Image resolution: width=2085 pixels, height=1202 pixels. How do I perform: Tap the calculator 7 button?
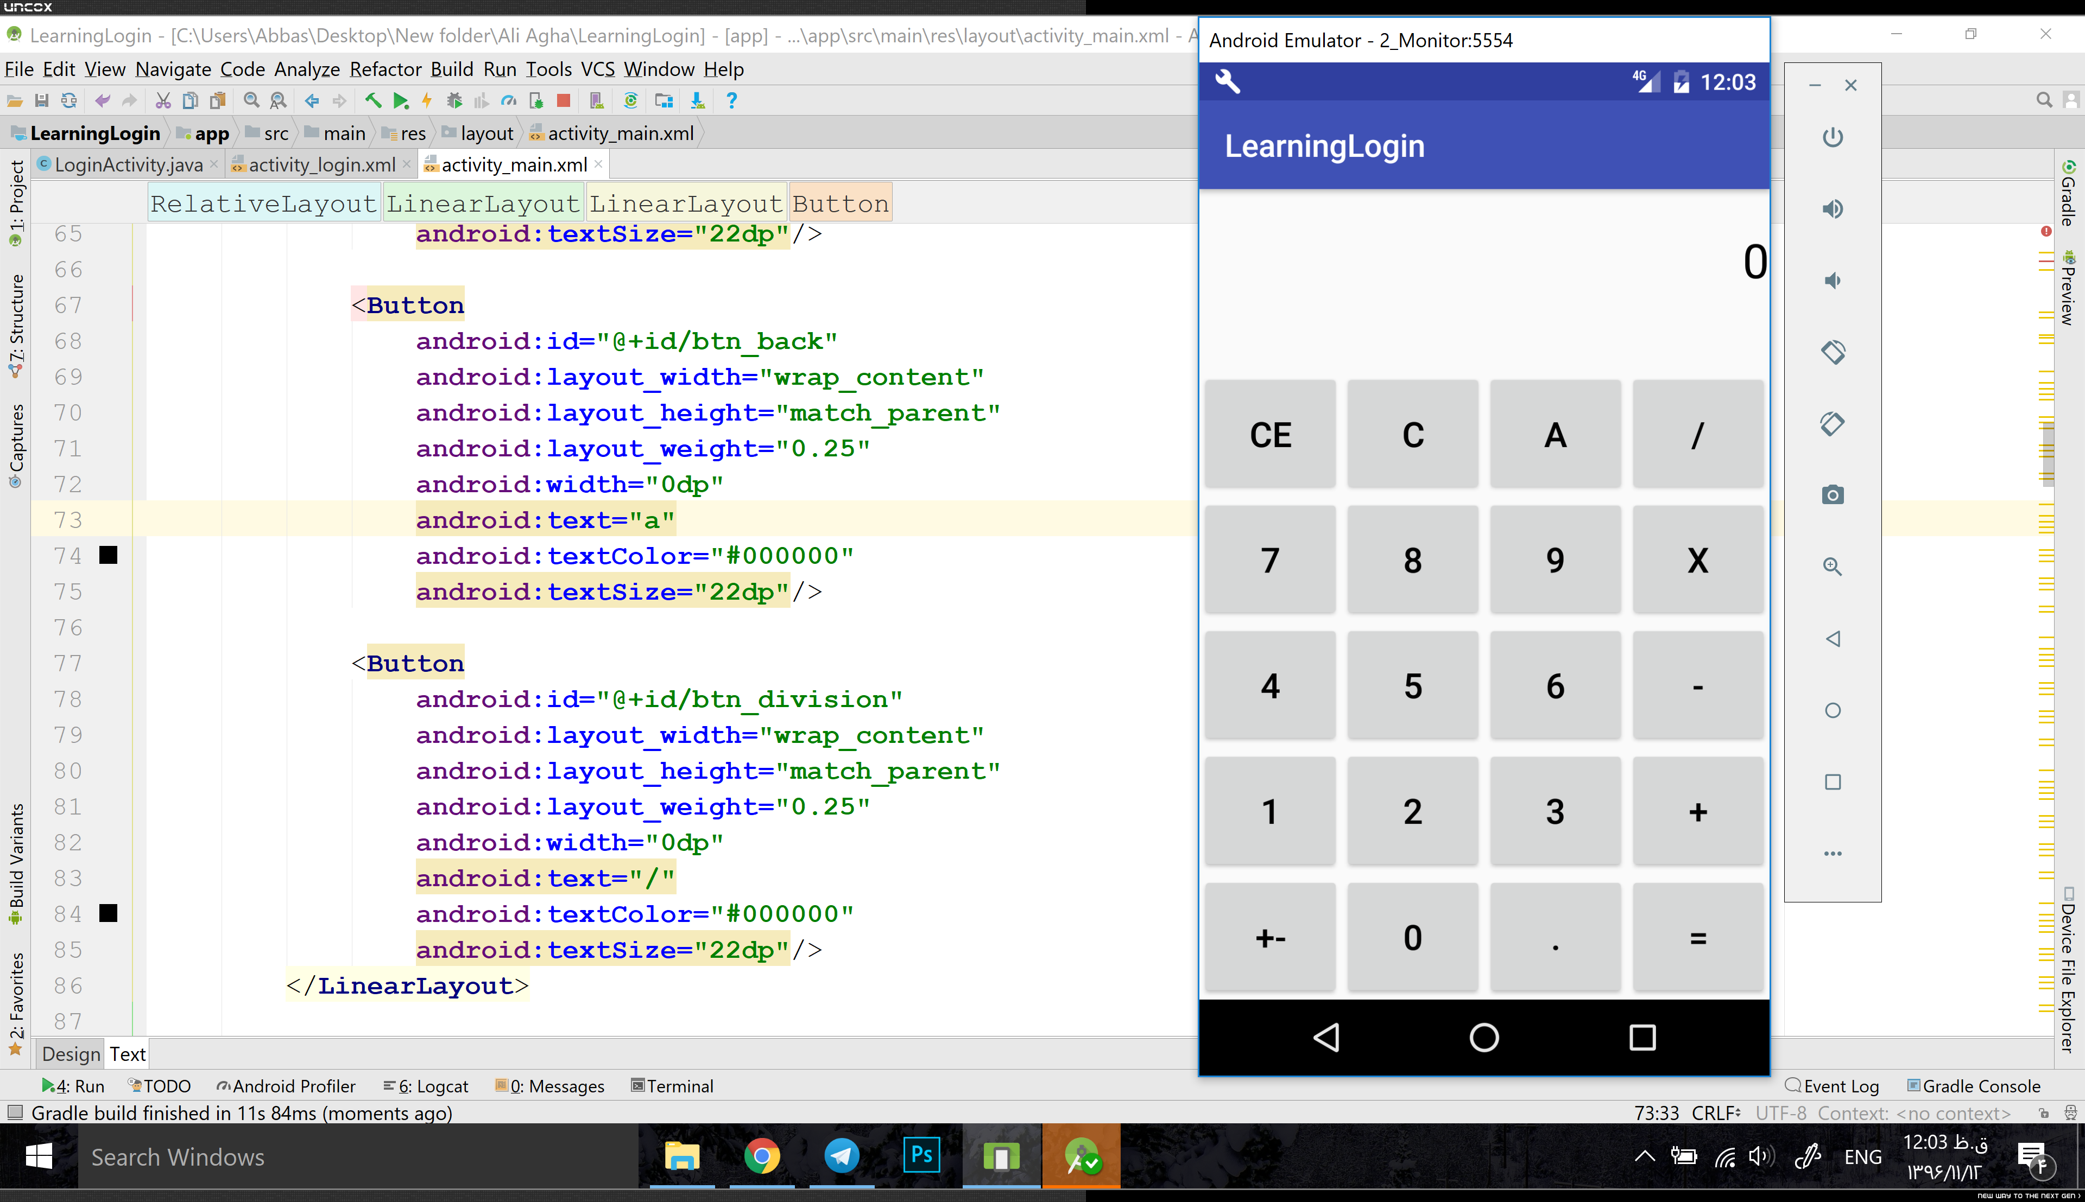point(1270,559)
